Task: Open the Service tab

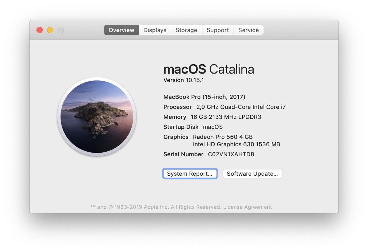Action: point(248,30)
